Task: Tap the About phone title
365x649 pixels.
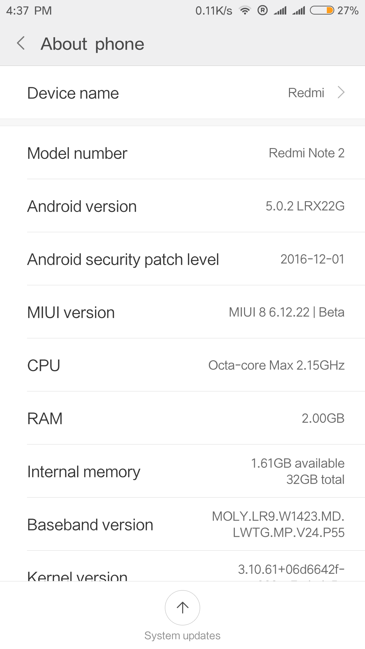Action: tap(92, 44)
